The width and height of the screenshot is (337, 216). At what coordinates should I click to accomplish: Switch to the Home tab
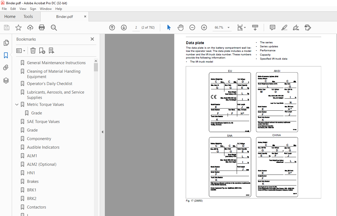click(x=10, y=17)
